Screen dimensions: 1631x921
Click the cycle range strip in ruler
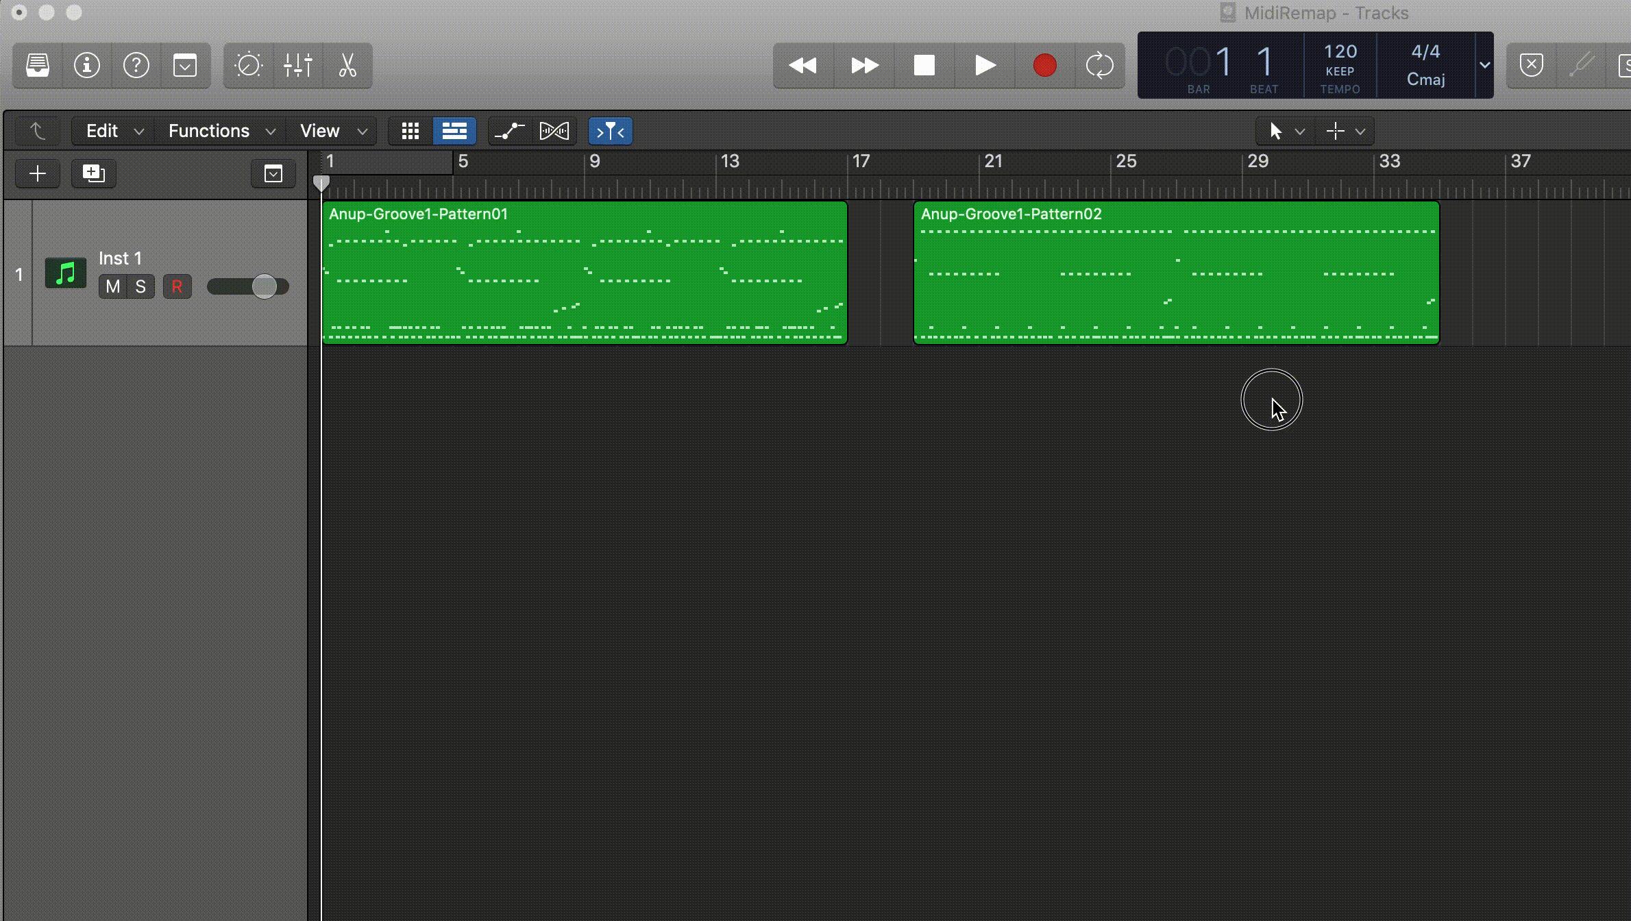coord(387,162)
